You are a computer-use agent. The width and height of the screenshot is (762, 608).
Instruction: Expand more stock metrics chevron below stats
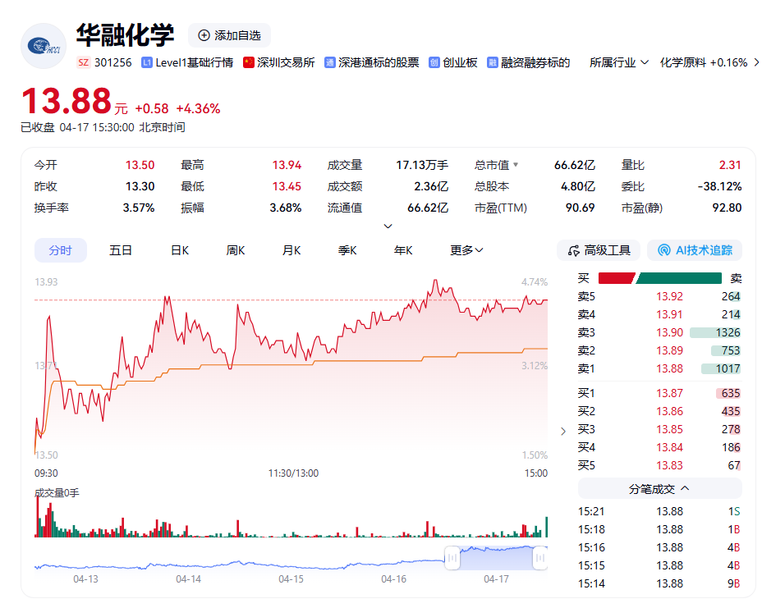coord(388,226)
